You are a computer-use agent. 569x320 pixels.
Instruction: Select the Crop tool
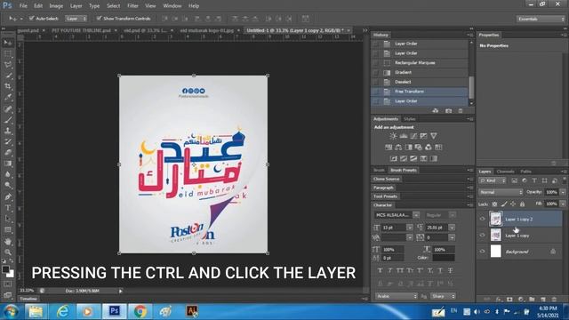coord(8,86)
